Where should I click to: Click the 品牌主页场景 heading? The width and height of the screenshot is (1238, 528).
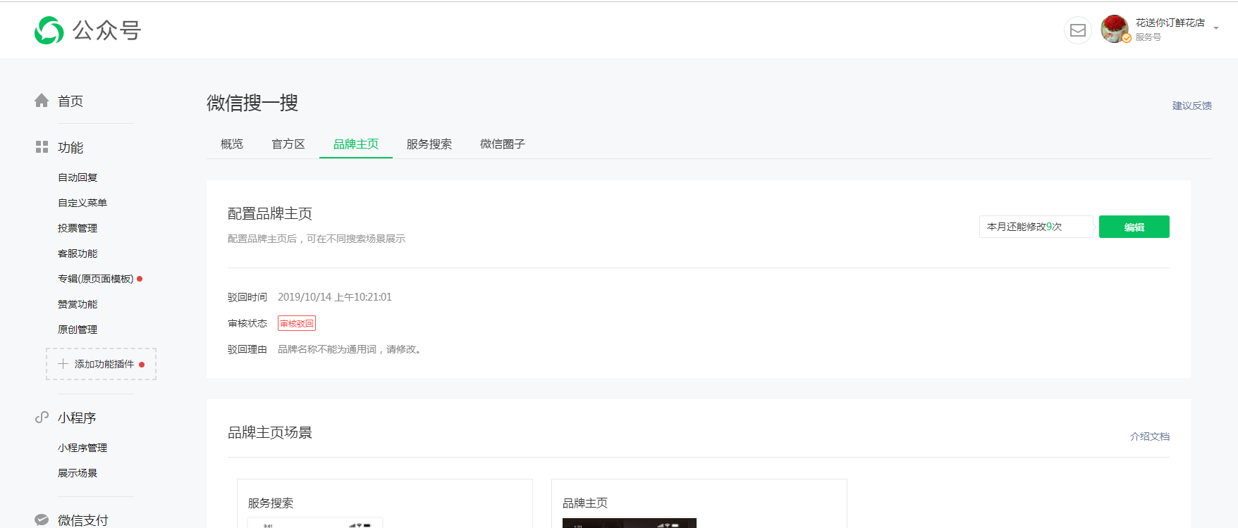[x=270, y=432]
